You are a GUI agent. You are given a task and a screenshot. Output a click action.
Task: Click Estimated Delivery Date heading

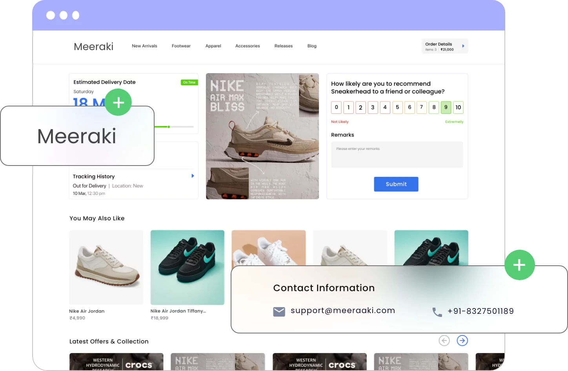click(104, 82)
